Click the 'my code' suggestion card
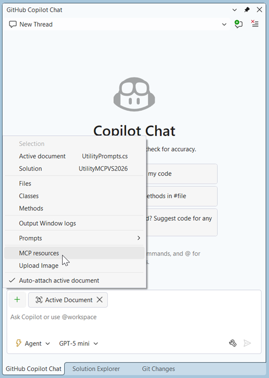 182,174
